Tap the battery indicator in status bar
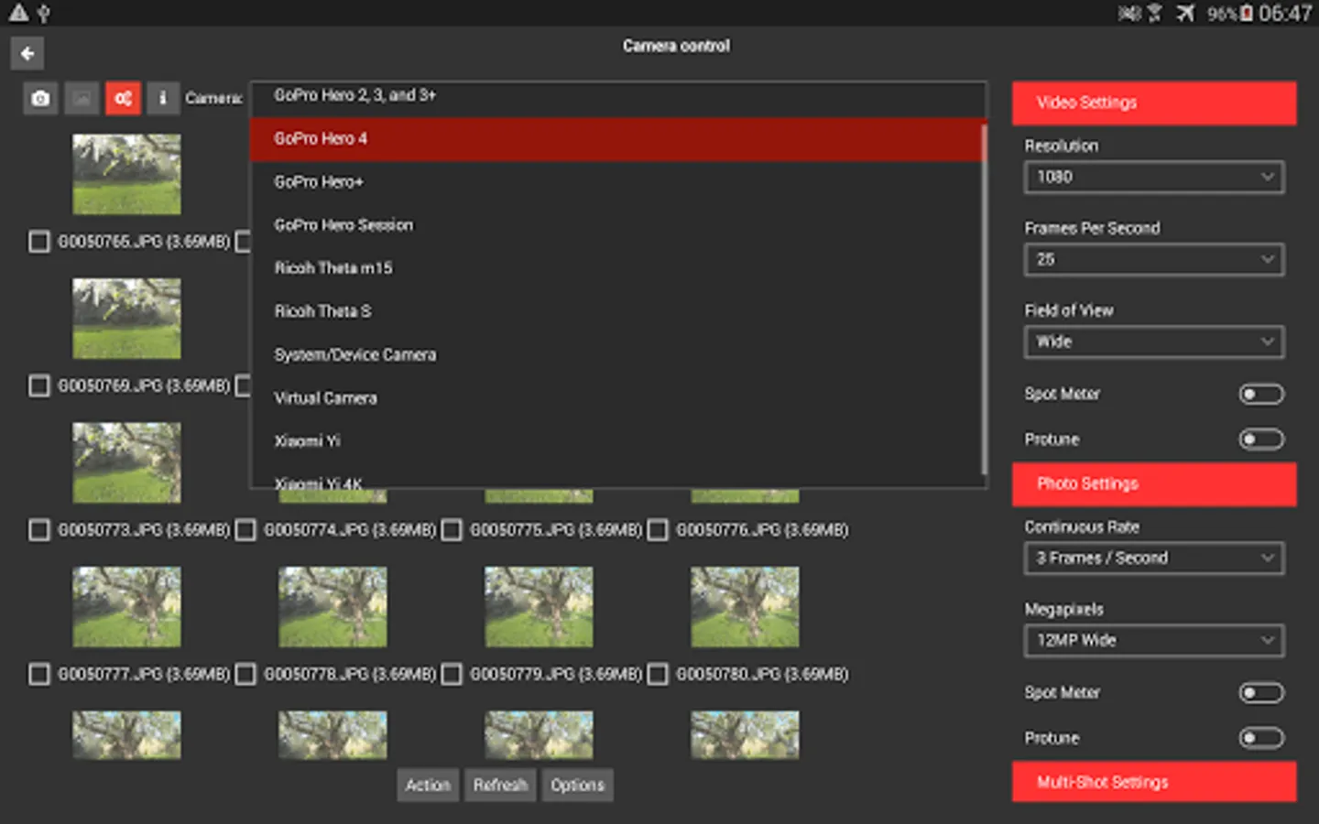The image size is (1319, 824). coord(1247,13)
